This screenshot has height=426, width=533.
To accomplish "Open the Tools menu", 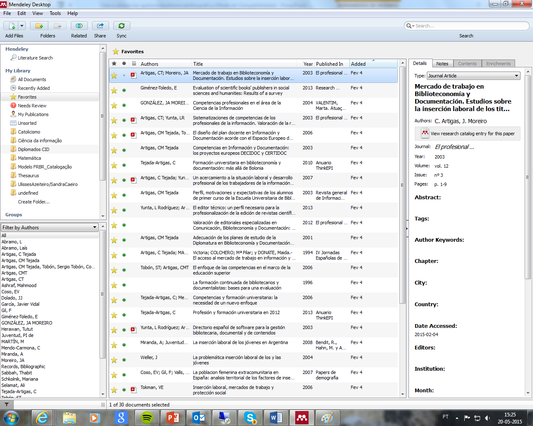I will pyautogui.click(x=55, y=13).
